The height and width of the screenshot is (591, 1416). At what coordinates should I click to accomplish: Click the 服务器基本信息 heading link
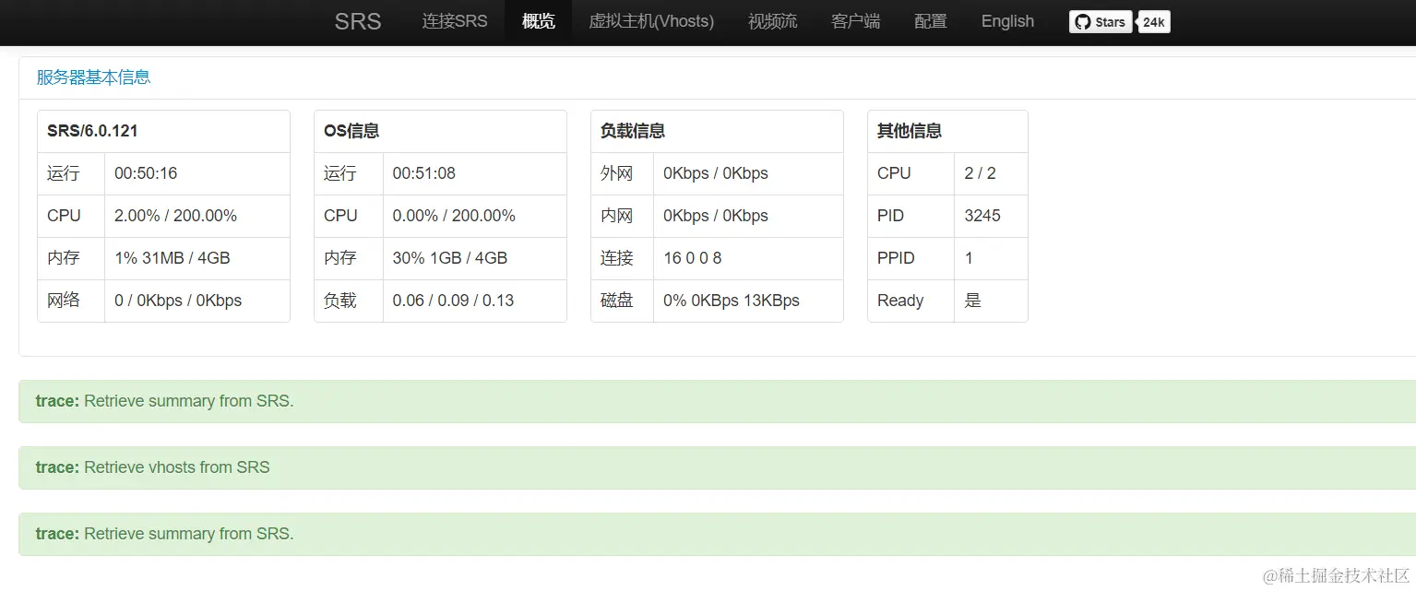[x=93, y=77]
